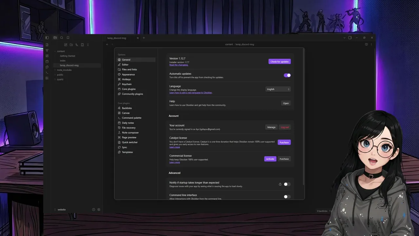The height and width of the screenshot is (236, 419).
Task: Expand the node_modules folder
Action: pyautogui.click(x=64, y=70)
